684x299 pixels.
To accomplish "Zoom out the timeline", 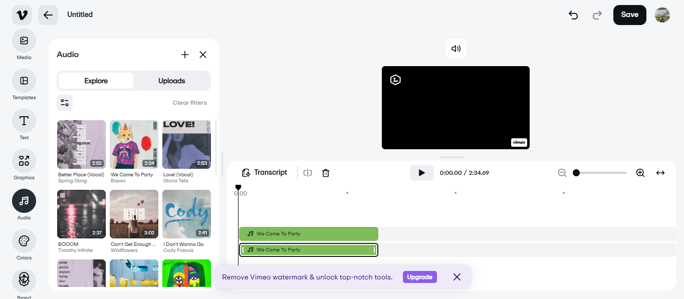I will tap(562, 173).
